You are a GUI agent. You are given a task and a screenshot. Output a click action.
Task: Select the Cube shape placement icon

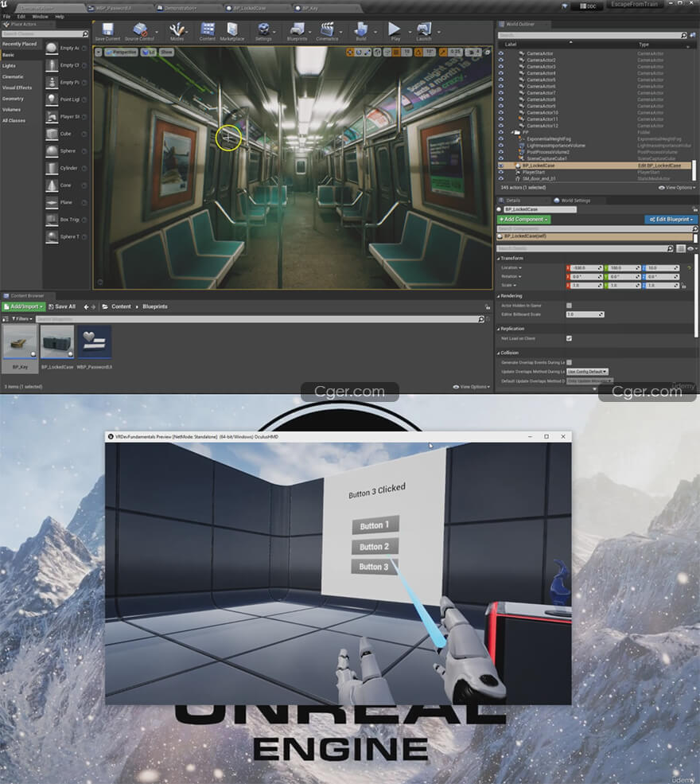(x=52, y=134)
